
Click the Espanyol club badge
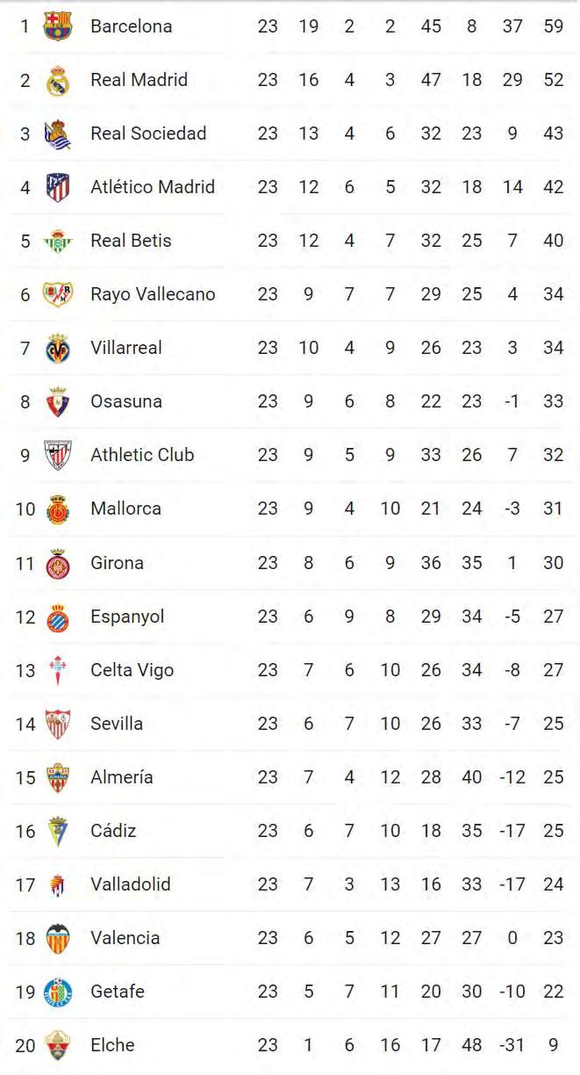coord(58,617)
